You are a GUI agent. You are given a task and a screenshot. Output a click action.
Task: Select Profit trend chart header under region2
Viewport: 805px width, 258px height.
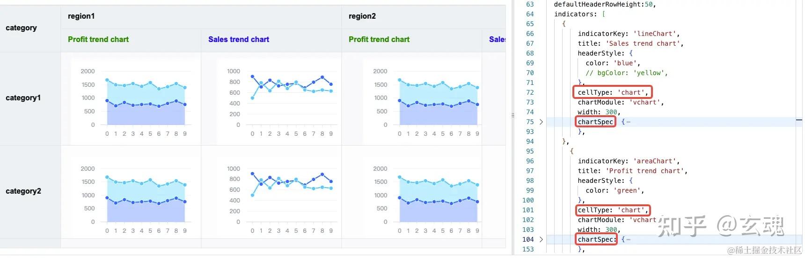click(x=379, y=40)
